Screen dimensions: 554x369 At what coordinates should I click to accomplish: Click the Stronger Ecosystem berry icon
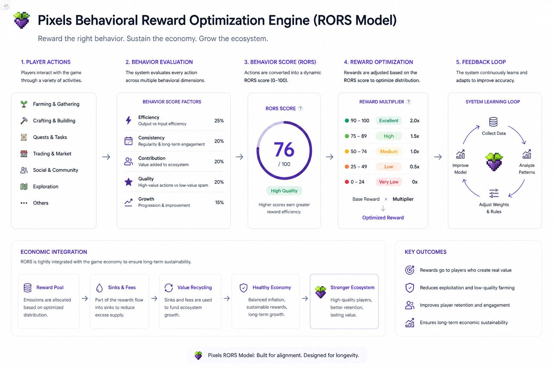(321, 292)
